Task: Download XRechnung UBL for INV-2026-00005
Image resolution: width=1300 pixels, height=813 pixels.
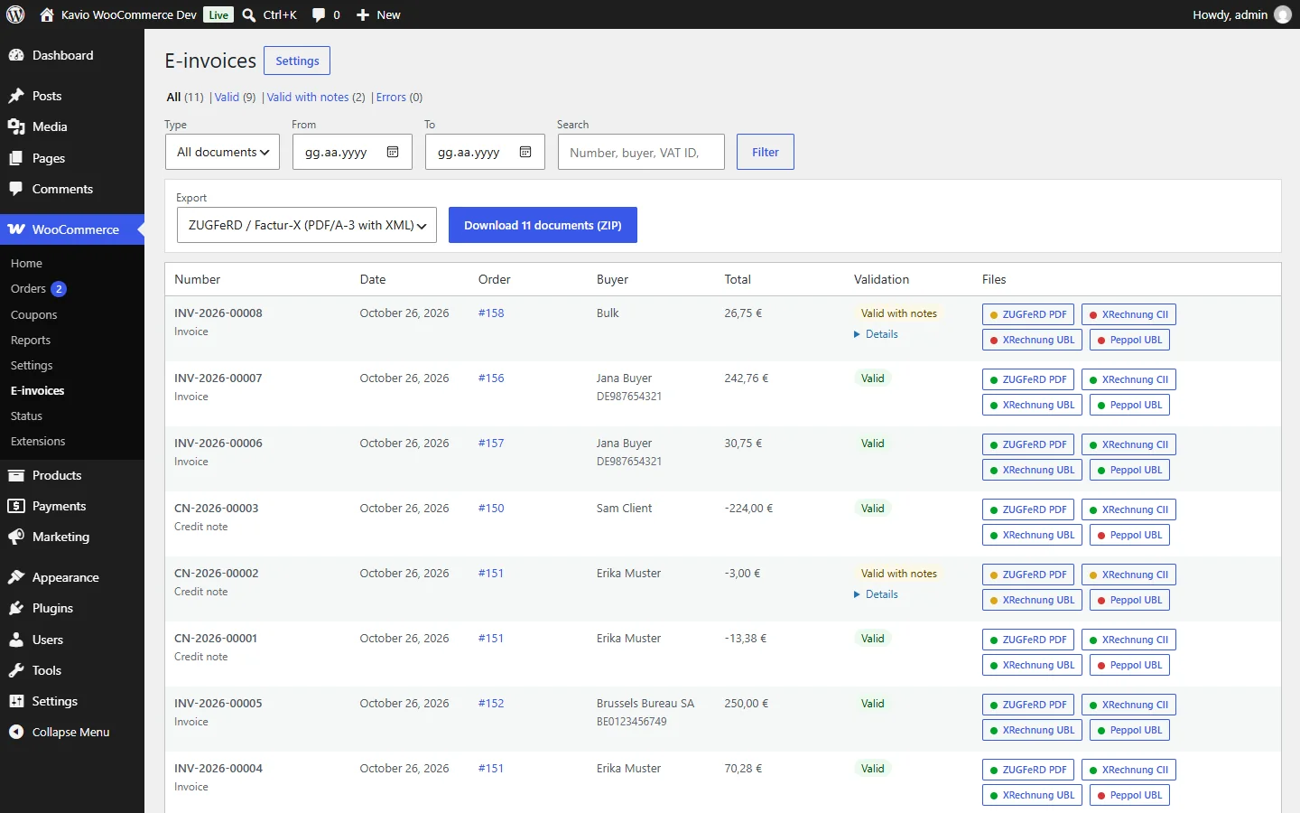Action: (1032, 730)
